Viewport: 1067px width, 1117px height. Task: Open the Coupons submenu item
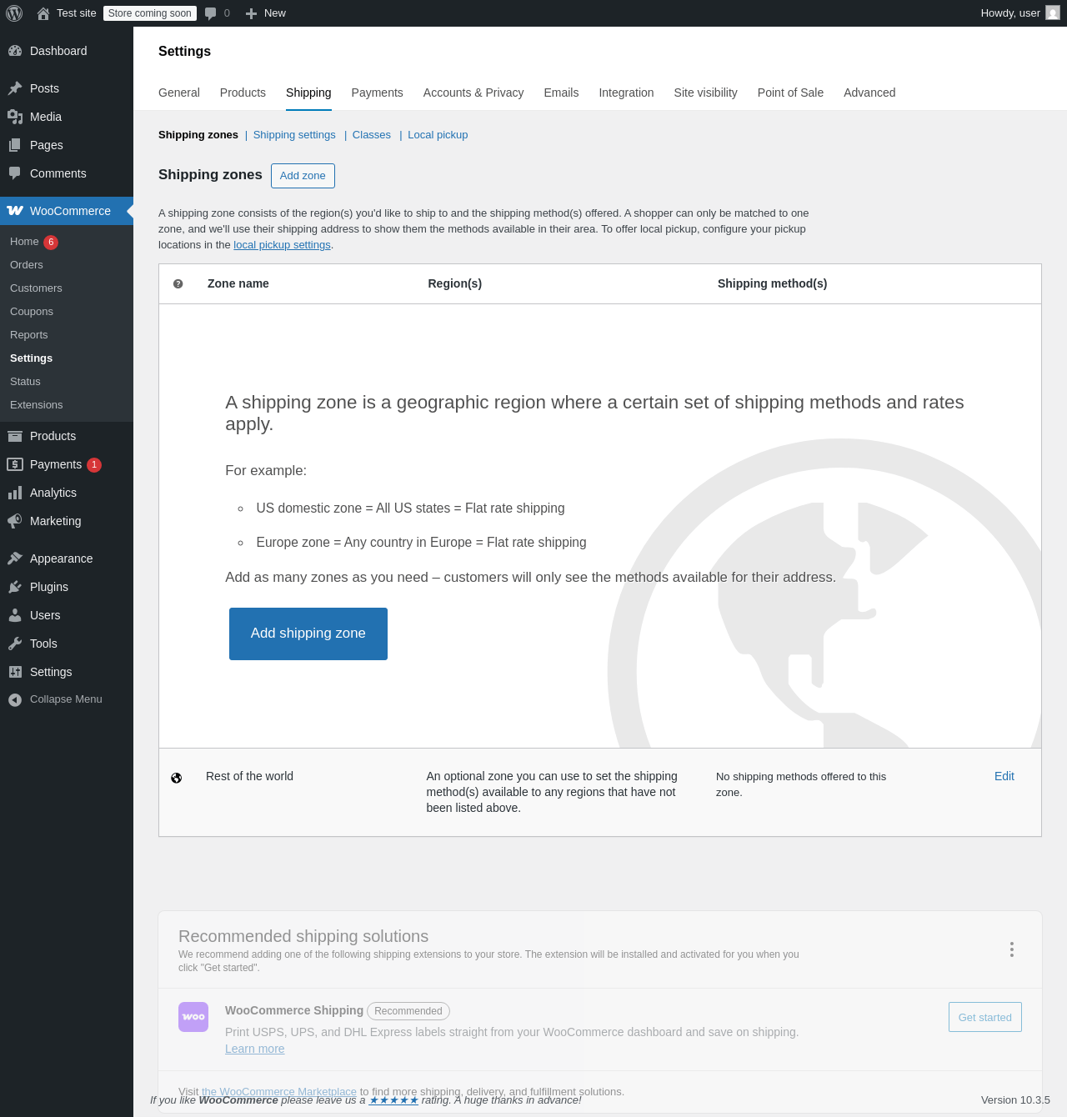[x=32, y=312]
